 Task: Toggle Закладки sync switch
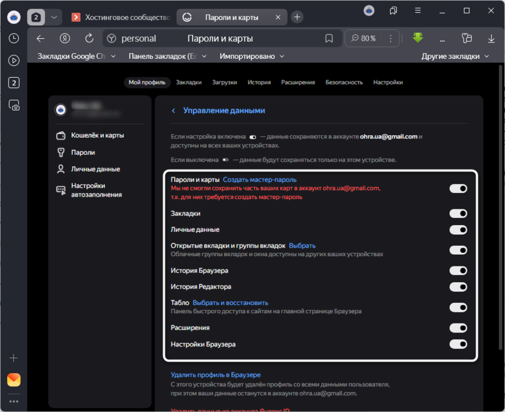[458, 214]
